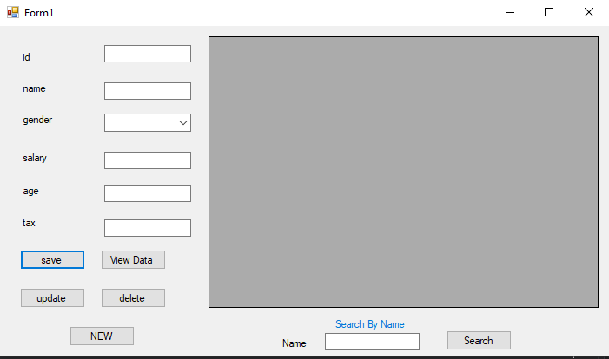
Task: Click the save button
Action: [52, 260]
